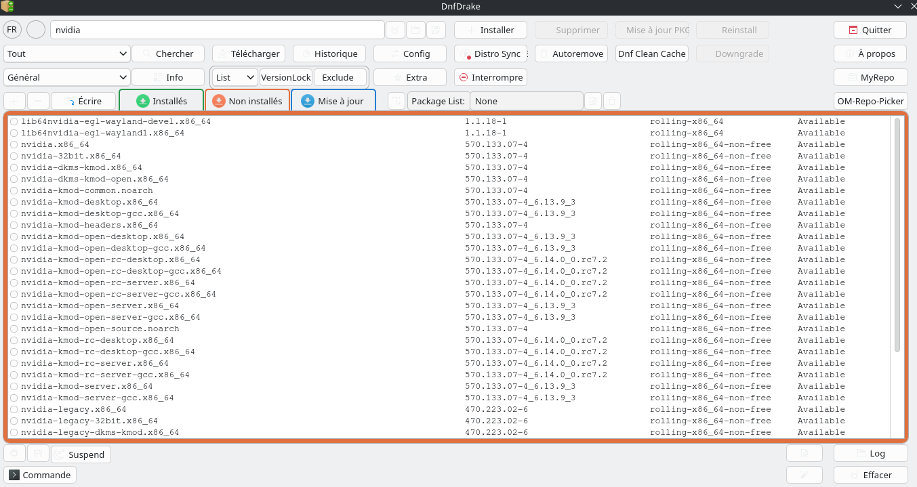917x487 pixels.
Task: Click nvidia-legacy-dkms-kmod.x86_64 package name
Action: (100, 432)
